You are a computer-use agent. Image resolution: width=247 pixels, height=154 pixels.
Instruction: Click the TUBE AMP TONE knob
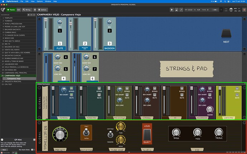(121, 126)
